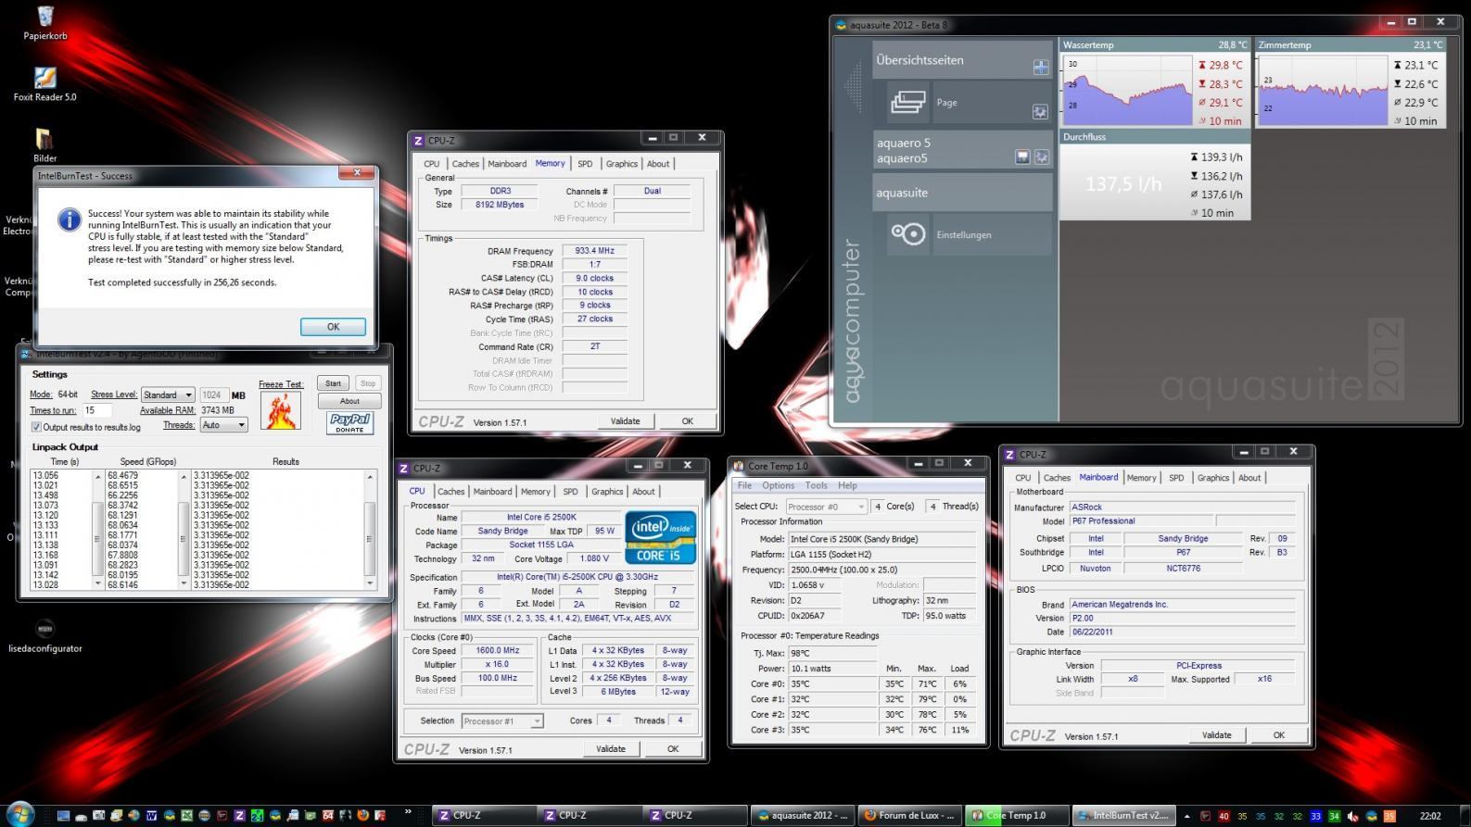Open the Windows Start orb
The image size is (1471, 827).
click(x=19, y=815)
